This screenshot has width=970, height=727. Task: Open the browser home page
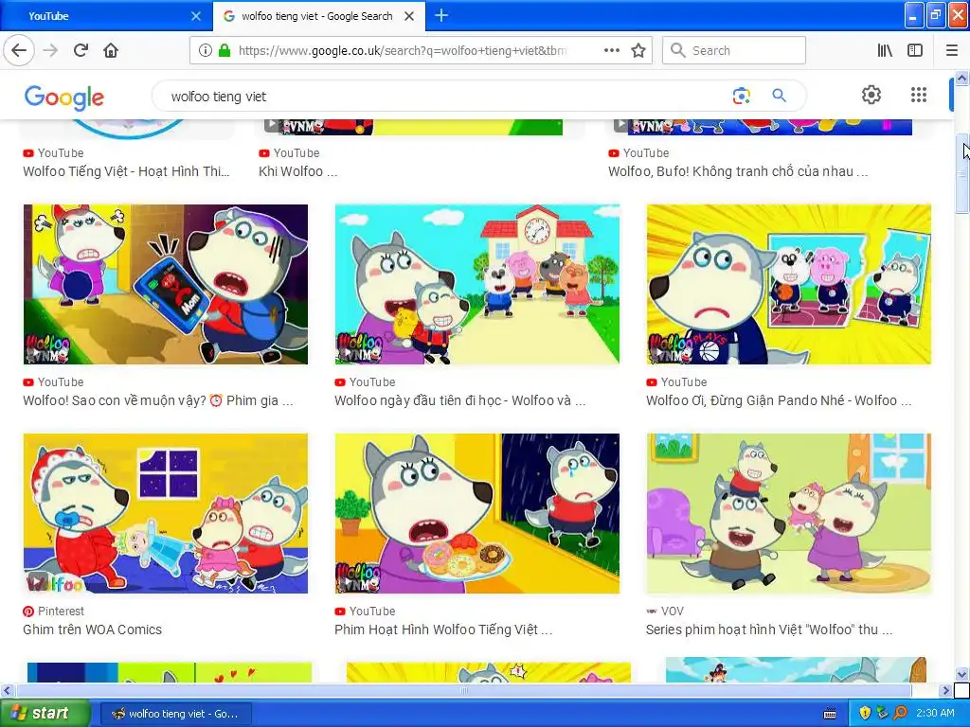tap(112, 50)
